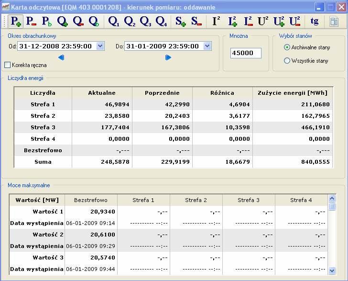
Task: Select the I²- icon
Action: (248, 22)
